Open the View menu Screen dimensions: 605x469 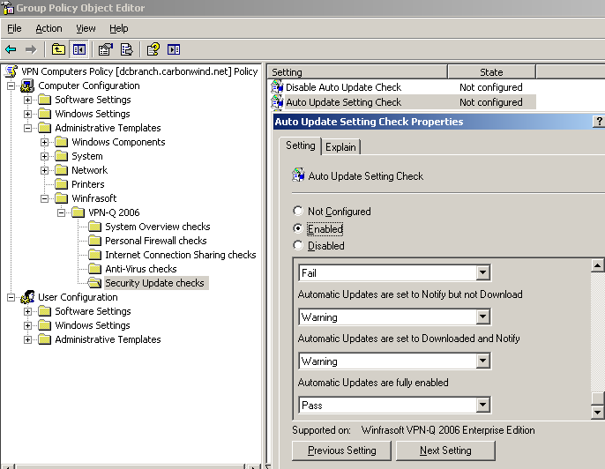86,28
